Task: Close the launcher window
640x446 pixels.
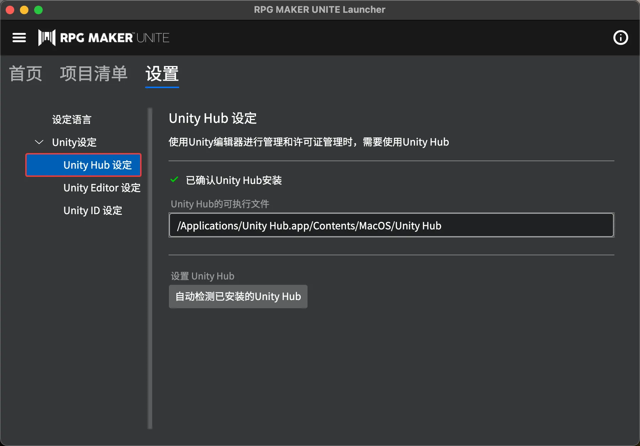Action: pos(10,10)
